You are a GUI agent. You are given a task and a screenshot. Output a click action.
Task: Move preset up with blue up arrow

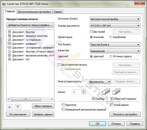pos(10,107)
